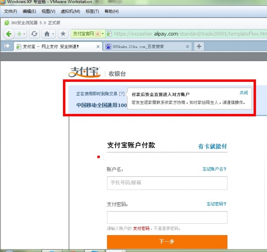Click the 支付宝 logo
The image size is (267, 252).
click(x=85, y=72)
